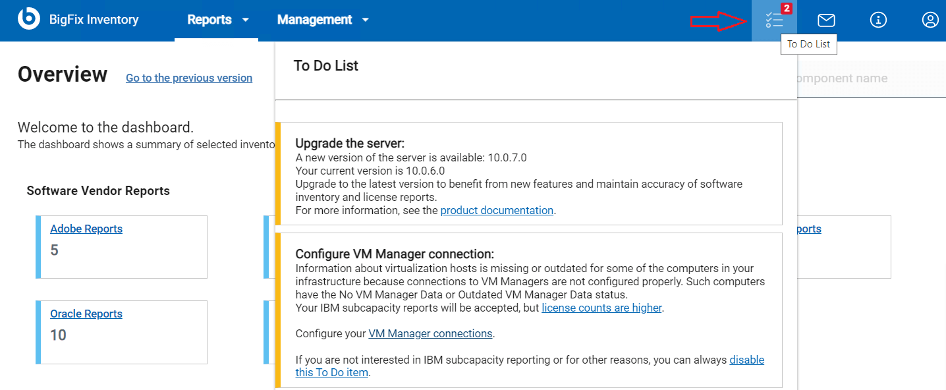Expand the dropdown arrow beside Management
Viewport: 946px width, 390px height.
pyautogui.click(x=366, y=20)
